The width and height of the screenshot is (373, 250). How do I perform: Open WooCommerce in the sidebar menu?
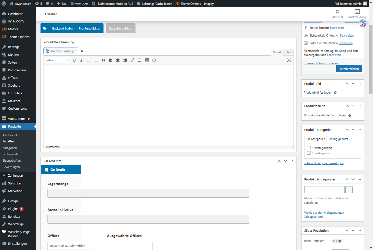point(18,119)
